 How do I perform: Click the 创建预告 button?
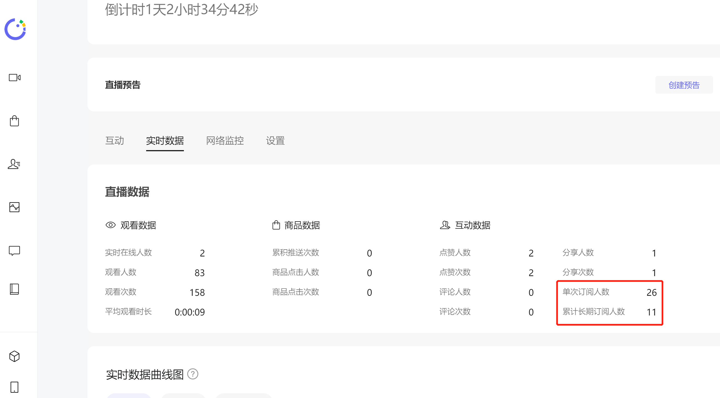point(684,85)
